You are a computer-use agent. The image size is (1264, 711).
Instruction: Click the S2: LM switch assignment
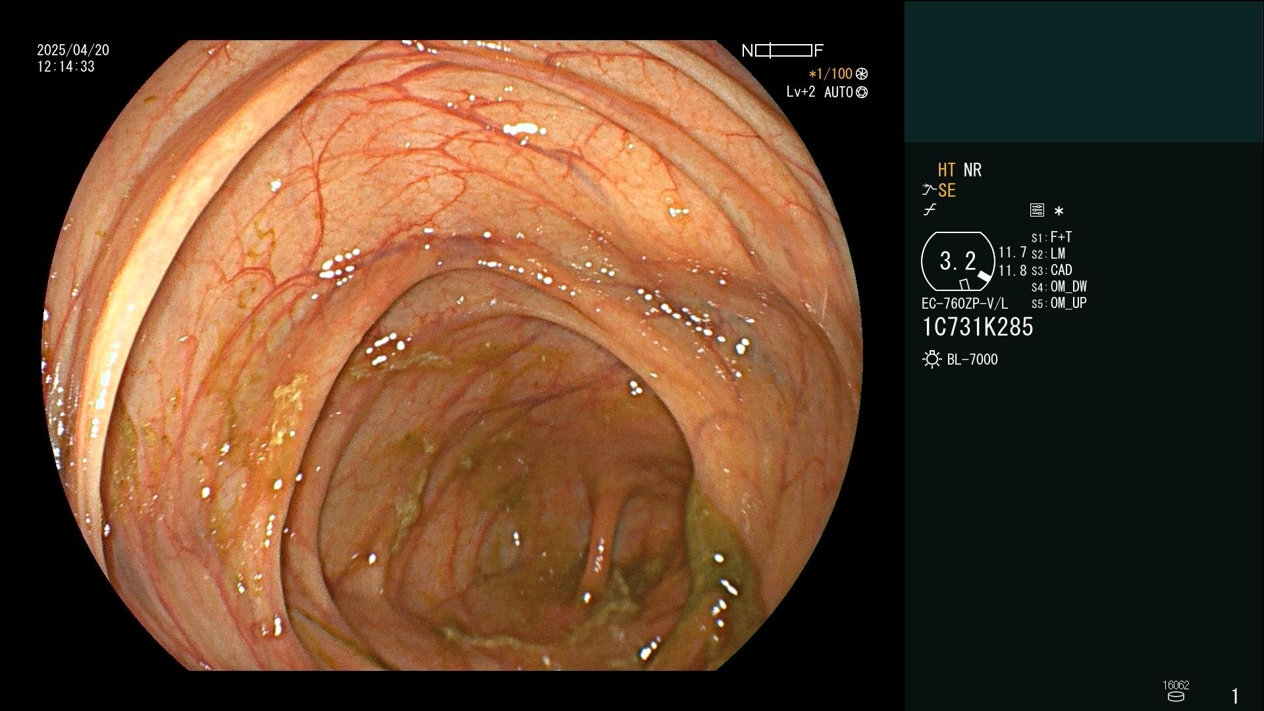(1048, 253)
